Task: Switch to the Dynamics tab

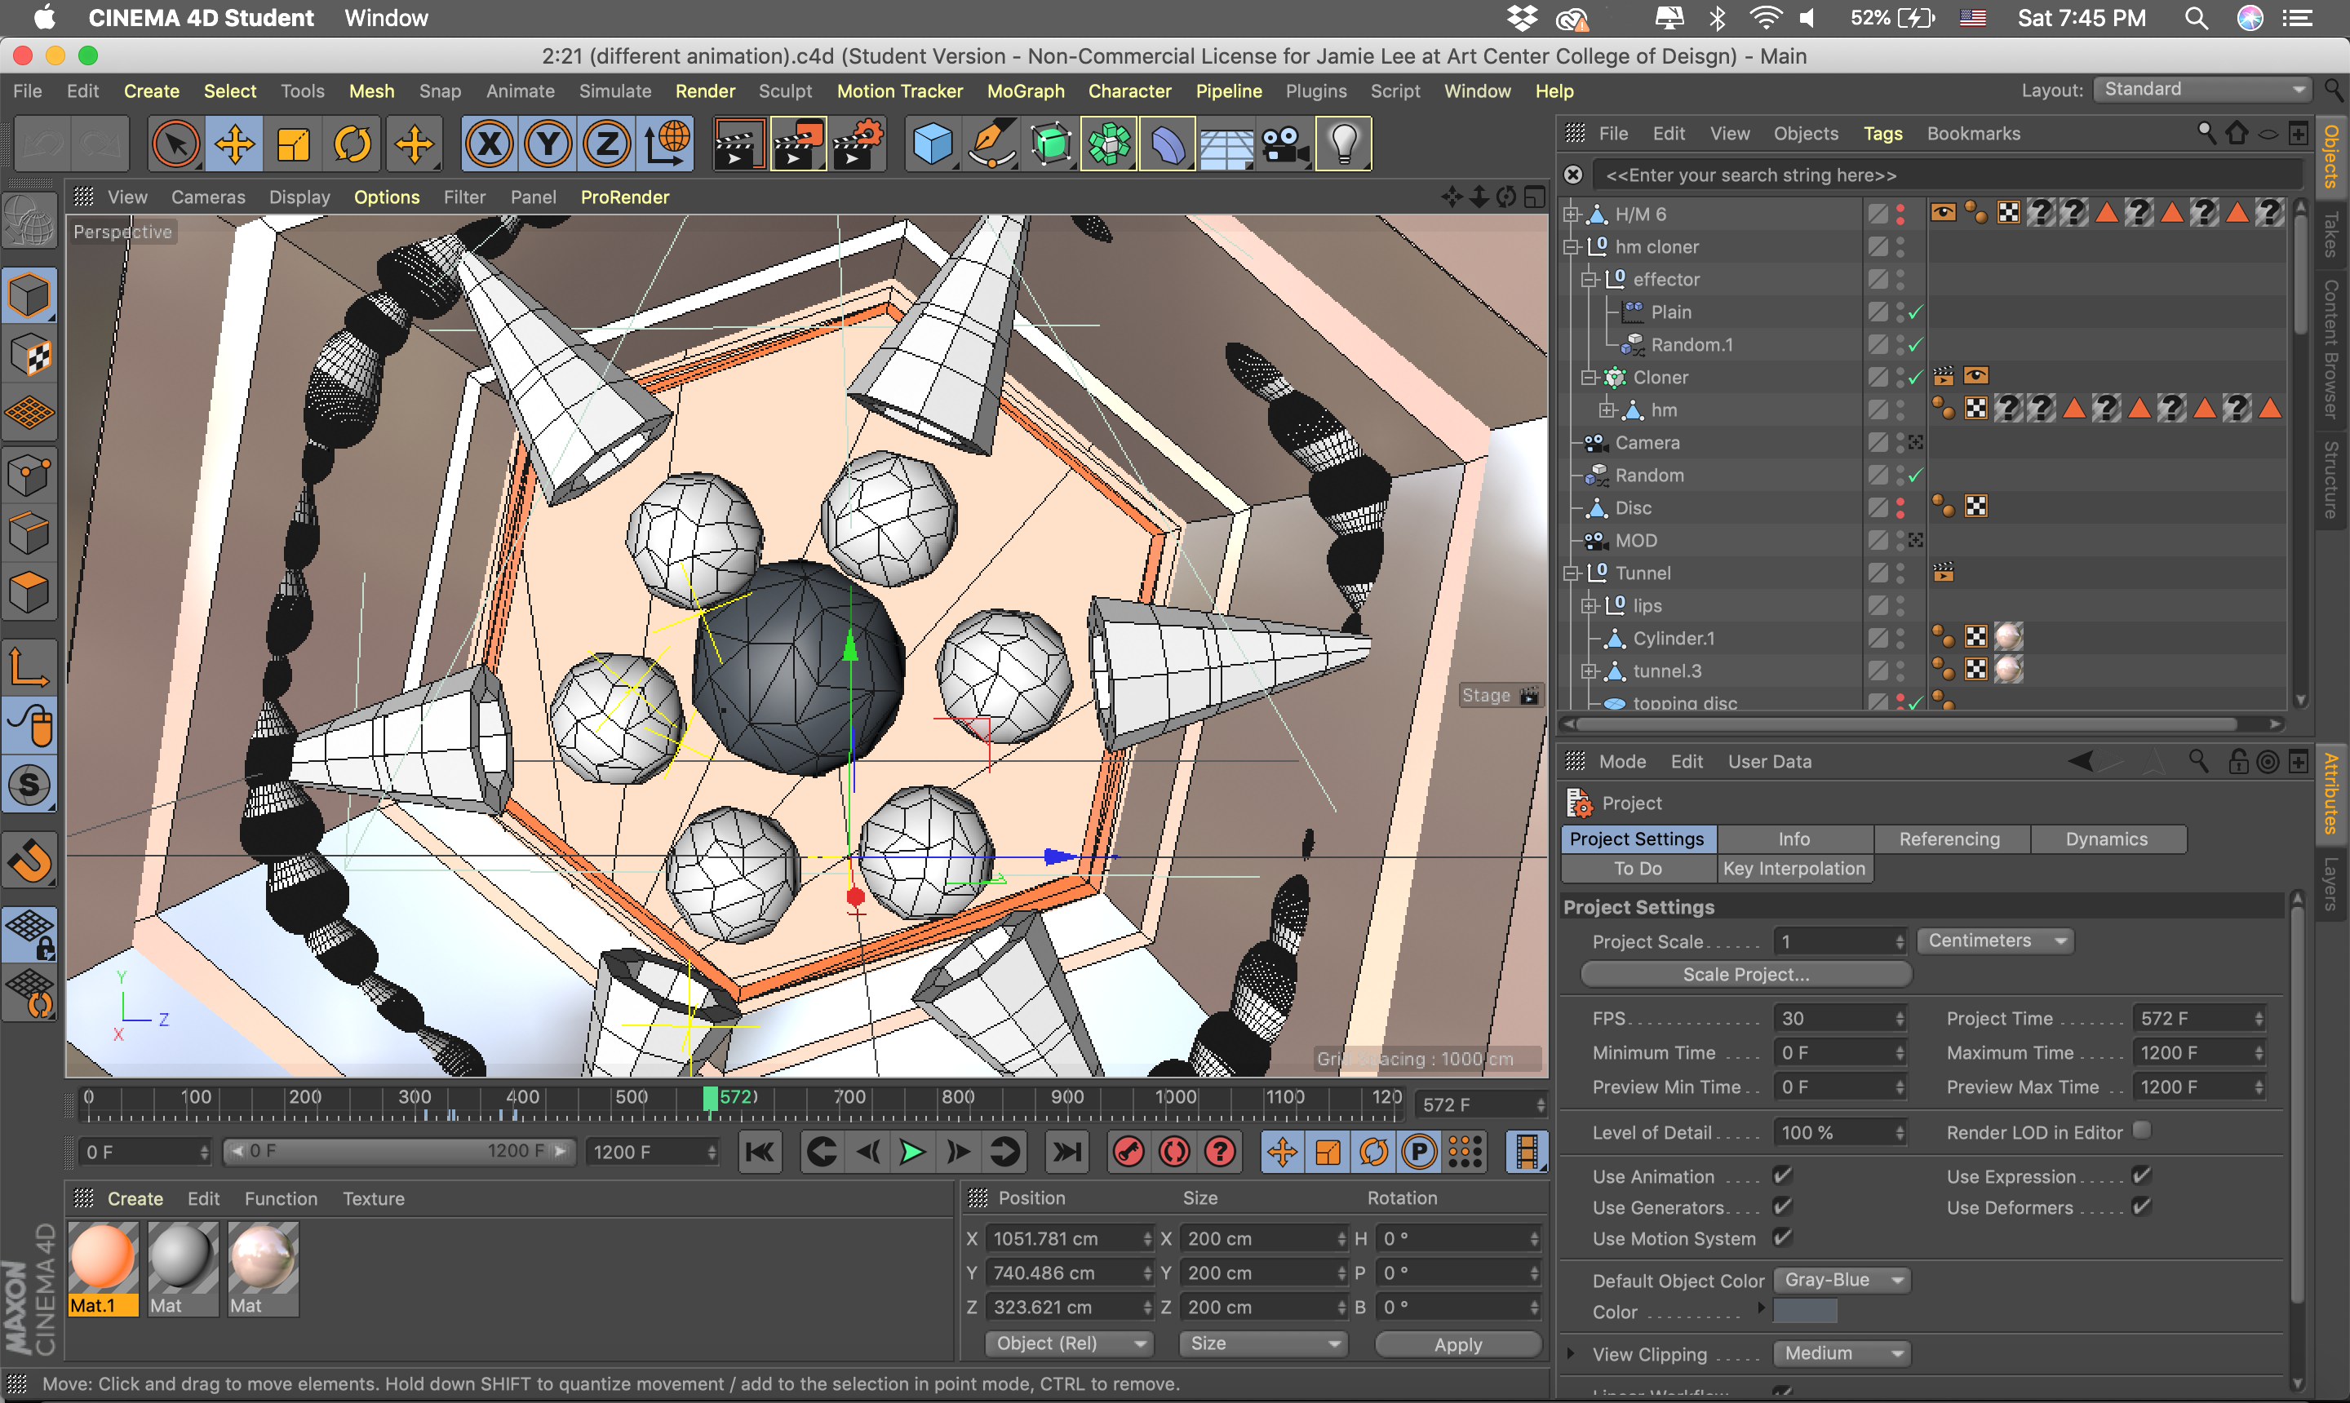Action: (x=2108, y=839)
